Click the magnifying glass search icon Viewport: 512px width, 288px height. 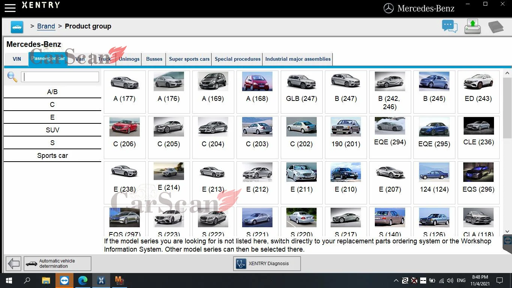(12, 77)
